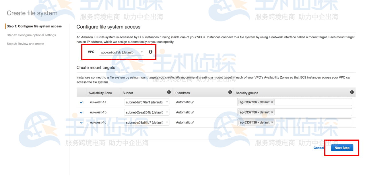Open the VPC selection dropdown
Image resolution: width=367 pixels, height=177 pixels.
coord(121,52)
